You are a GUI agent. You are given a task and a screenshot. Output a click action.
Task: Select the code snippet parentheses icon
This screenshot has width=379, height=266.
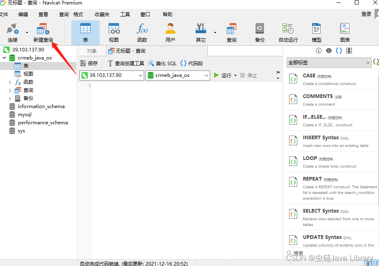click(339, 51)
